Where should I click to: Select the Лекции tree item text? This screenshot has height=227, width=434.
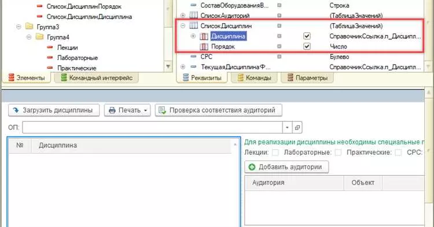tap(68, 47)
